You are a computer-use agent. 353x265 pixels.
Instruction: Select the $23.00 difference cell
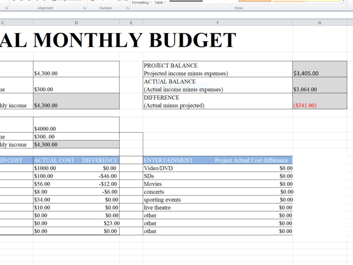112,223
